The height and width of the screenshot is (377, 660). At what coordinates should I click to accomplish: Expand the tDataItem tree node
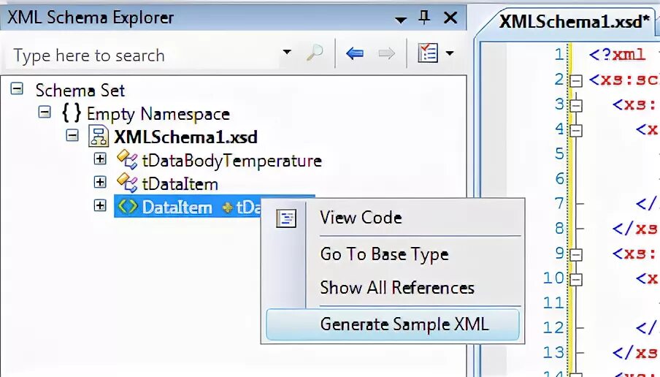[100, 182]
